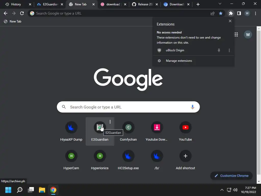Share this page via share icon
This screenshot has width=261, height=196.
point(213,13)
